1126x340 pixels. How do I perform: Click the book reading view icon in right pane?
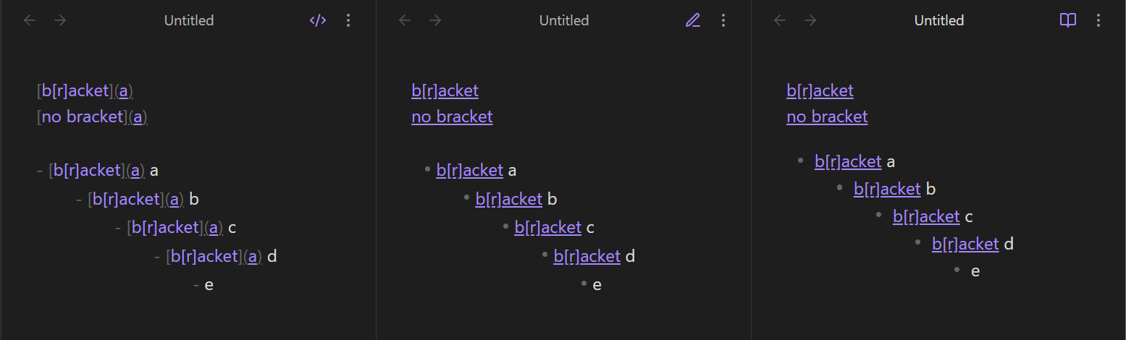pyautogui.click(x=1068, y=20)
